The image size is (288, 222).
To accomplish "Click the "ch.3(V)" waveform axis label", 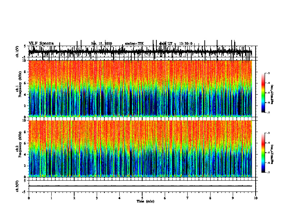I will (x=17, y=186).
